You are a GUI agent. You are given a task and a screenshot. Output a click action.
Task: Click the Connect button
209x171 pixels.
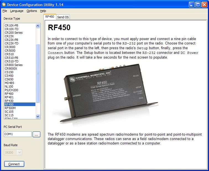point(14,164)
